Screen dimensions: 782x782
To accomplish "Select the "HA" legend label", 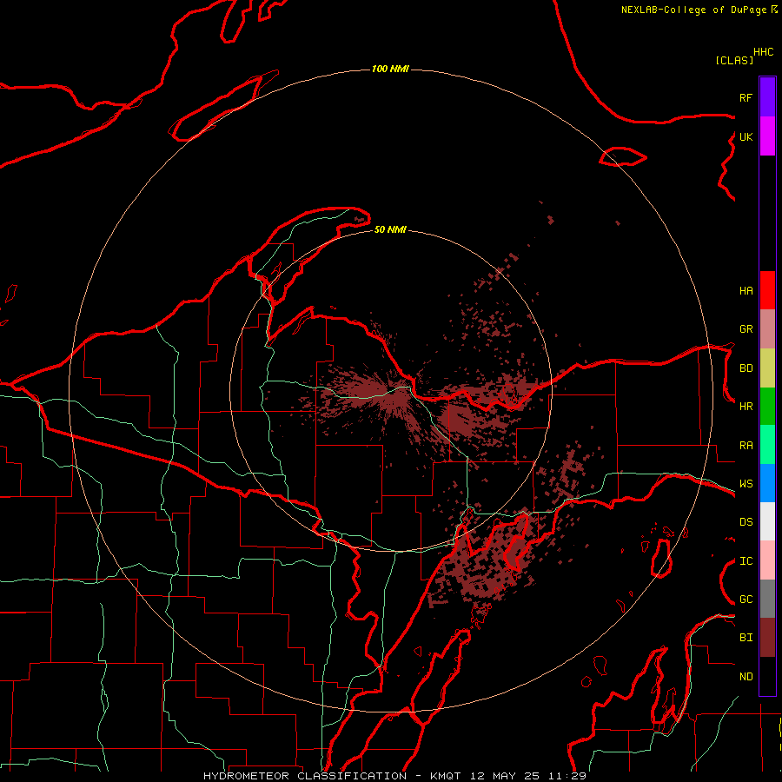I will tap(746, 291).
